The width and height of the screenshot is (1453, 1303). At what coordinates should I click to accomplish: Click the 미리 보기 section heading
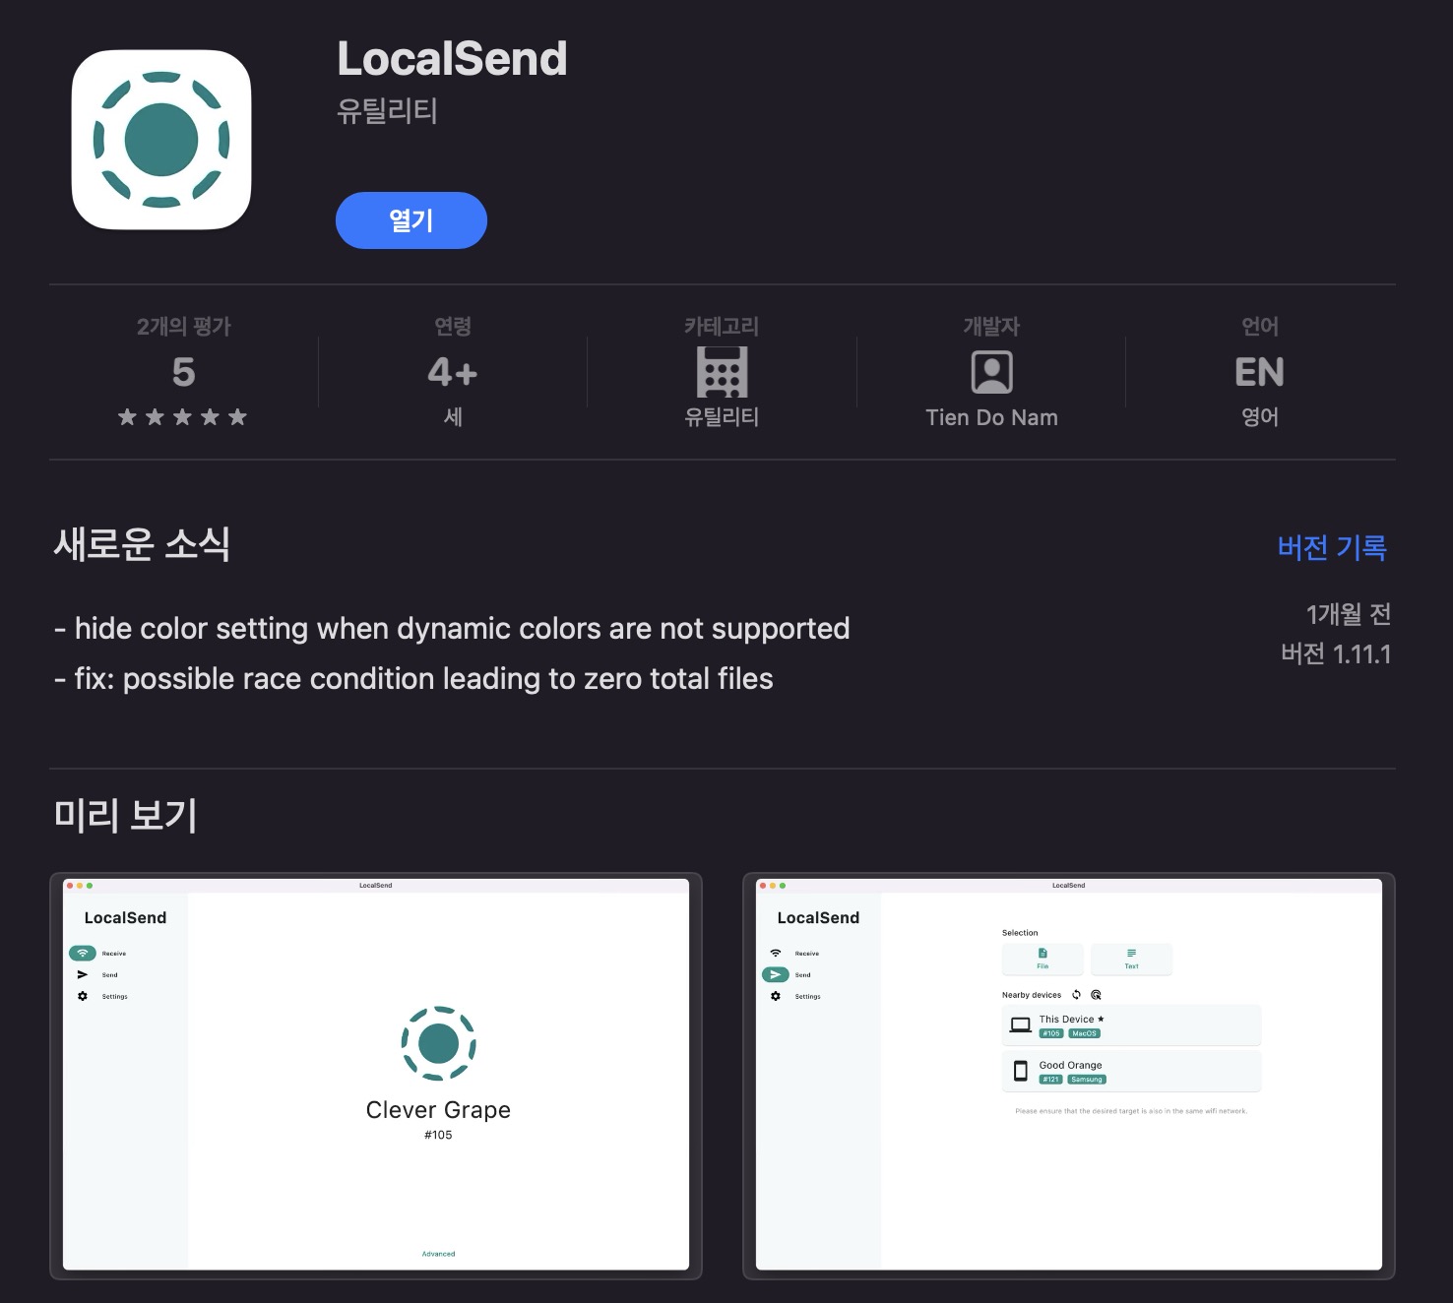125,815
